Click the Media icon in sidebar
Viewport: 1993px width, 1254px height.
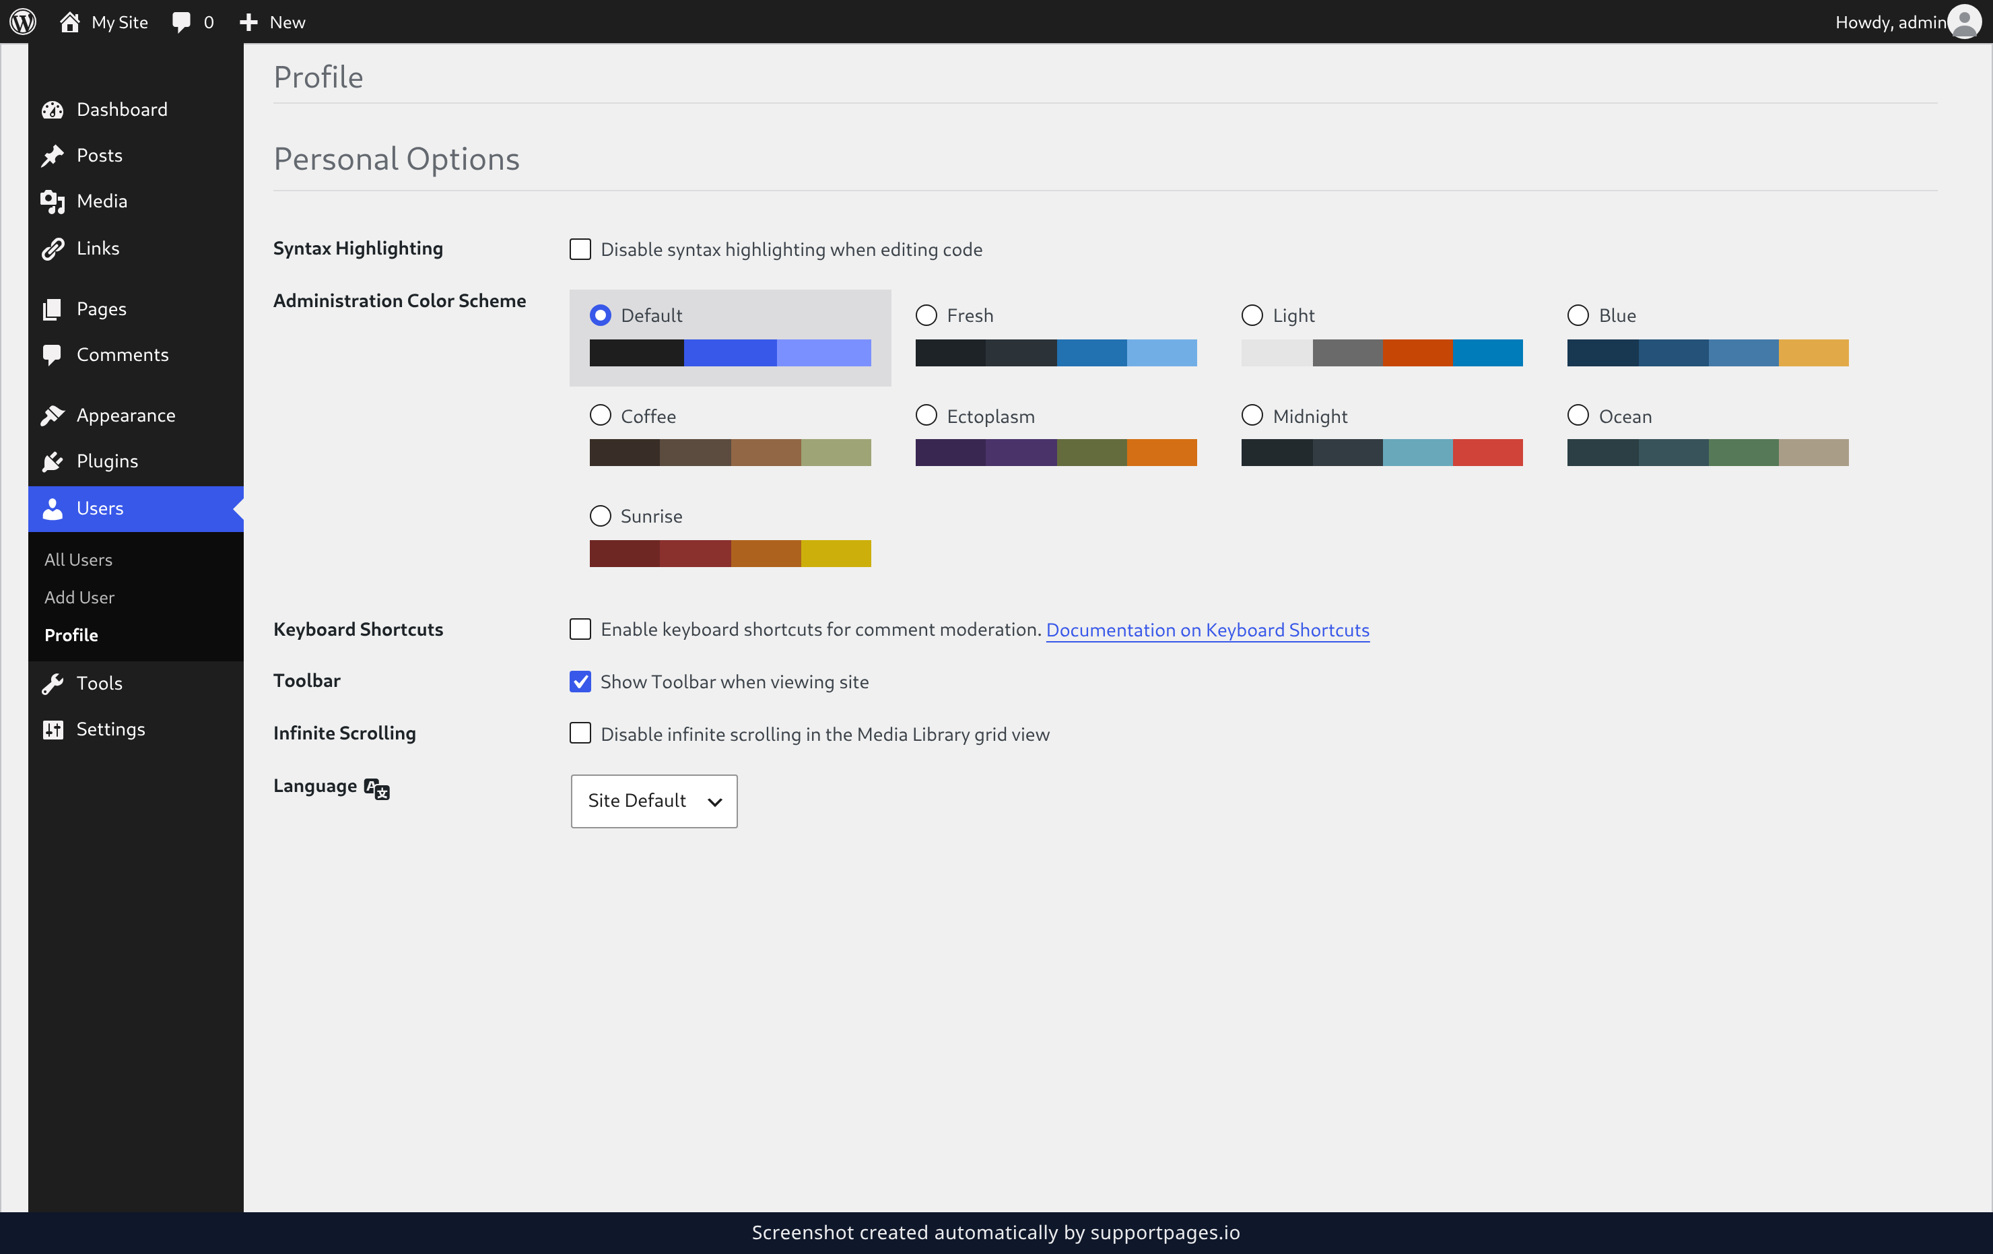(53, 201)
